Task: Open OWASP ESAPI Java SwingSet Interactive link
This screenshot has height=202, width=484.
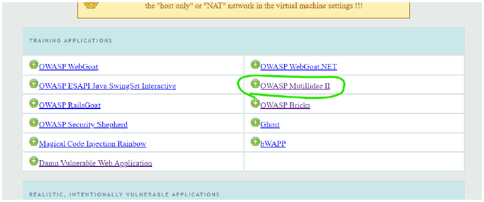Action: pos(107,86)
